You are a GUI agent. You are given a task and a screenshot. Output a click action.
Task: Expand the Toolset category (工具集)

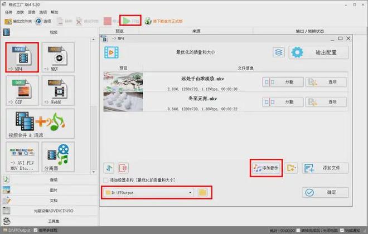(x=54, y=221)
